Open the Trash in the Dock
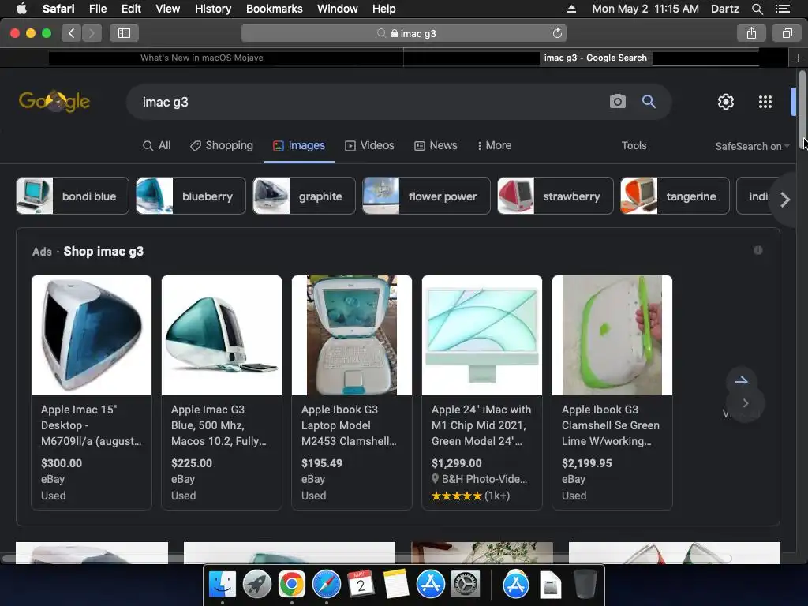This screenshot has width=808, height=606. coord(585,585)
